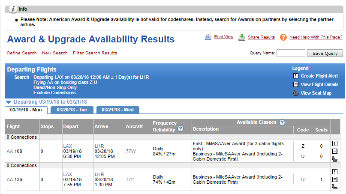Open Need Help With This Page link
This screenshot has width=346, height=194.
point(316,37)
